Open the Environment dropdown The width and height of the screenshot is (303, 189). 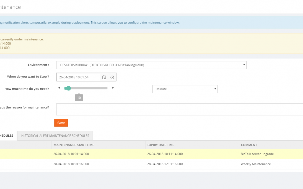click(x=151, y=65)
